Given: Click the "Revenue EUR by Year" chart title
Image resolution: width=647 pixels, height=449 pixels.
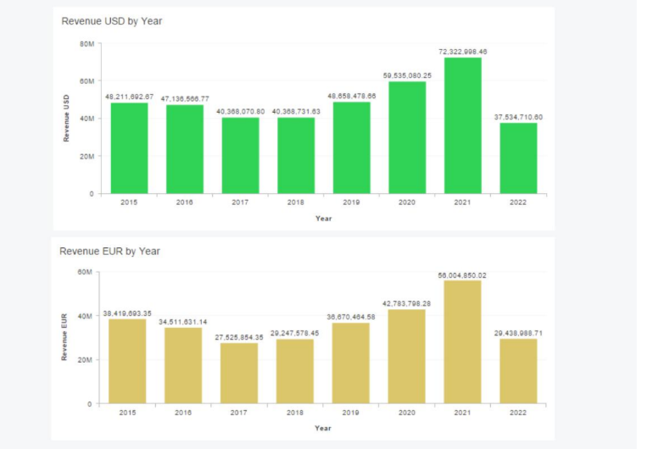Looking at the screenshot, I should [x=109, y=252].
